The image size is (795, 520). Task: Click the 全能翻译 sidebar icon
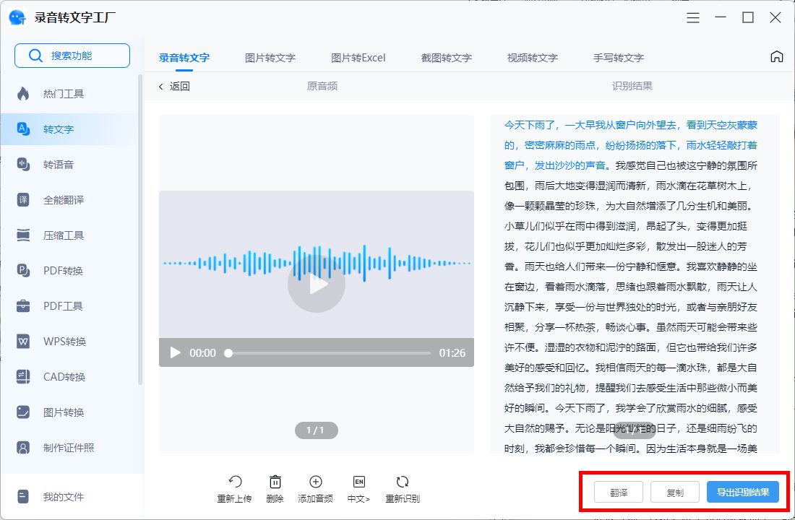point(23,199)
